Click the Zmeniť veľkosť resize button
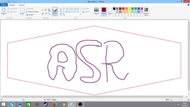This screenshot has height=107, width=190. [x=32, y=12]
